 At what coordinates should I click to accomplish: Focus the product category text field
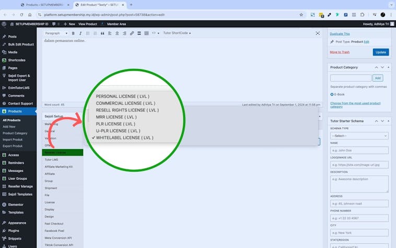(351, 78)
